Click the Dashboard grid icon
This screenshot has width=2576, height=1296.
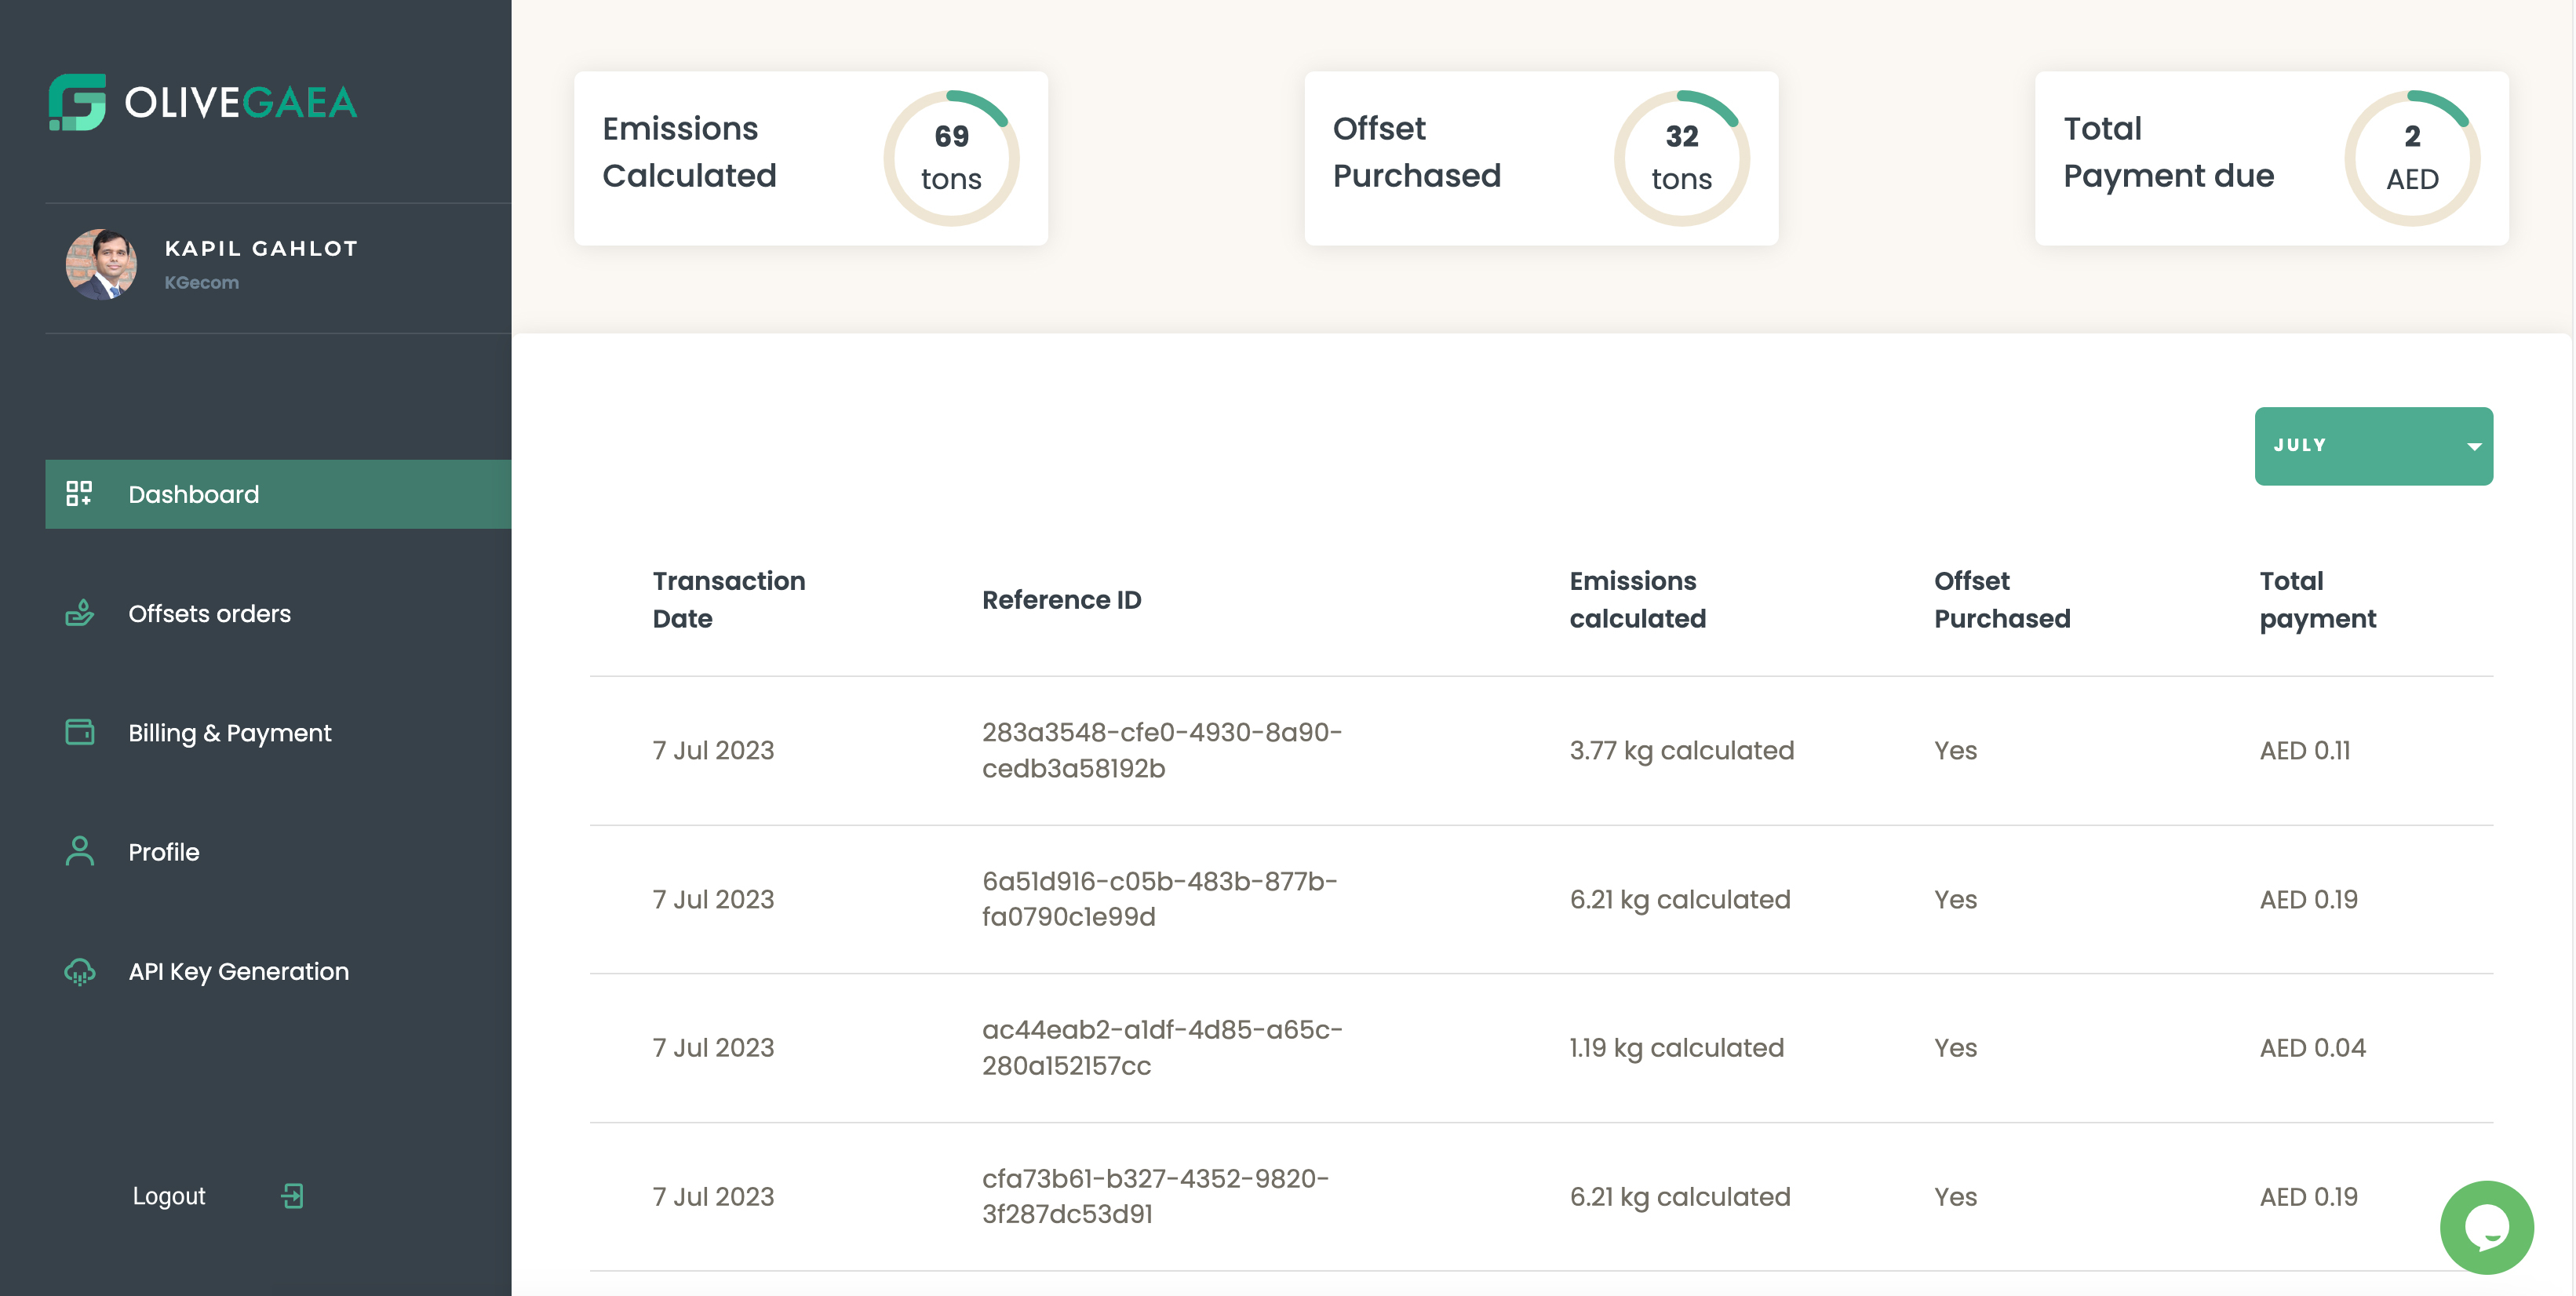click(x=79, y=493)
